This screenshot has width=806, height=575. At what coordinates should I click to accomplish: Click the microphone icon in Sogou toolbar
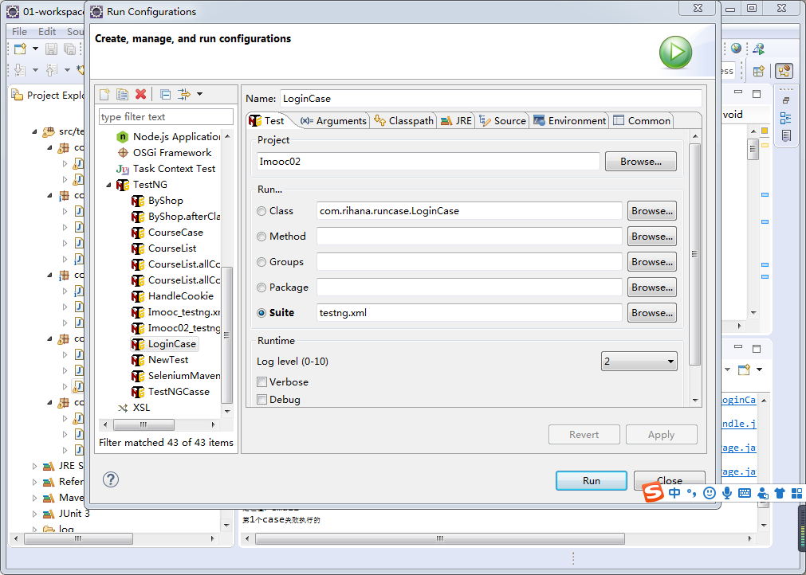727,494
